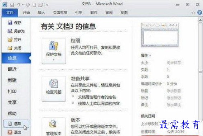Click the New document icon in quick access toolbar
This screenshot has width=203, height=136.
coord(34,5)
